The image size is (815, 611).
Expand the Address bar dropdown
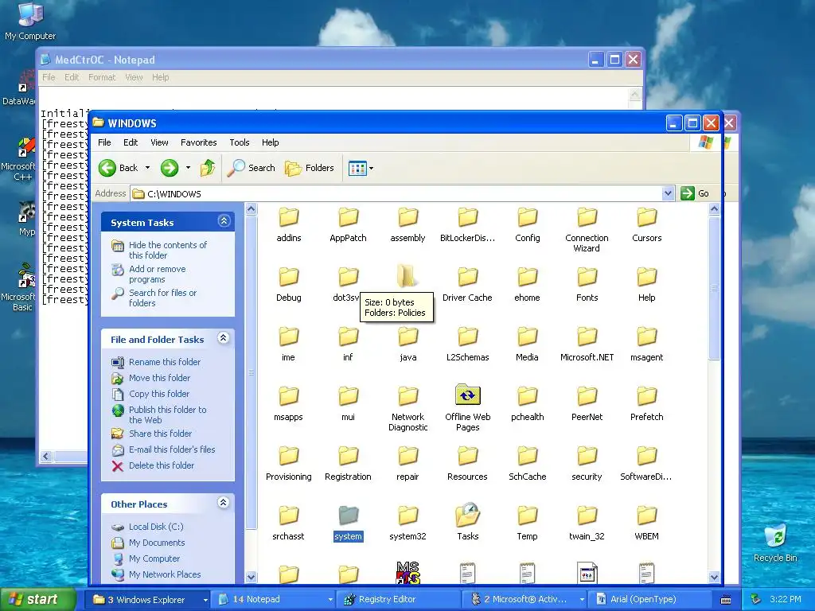pyautogui.click(x=669, y=194)
